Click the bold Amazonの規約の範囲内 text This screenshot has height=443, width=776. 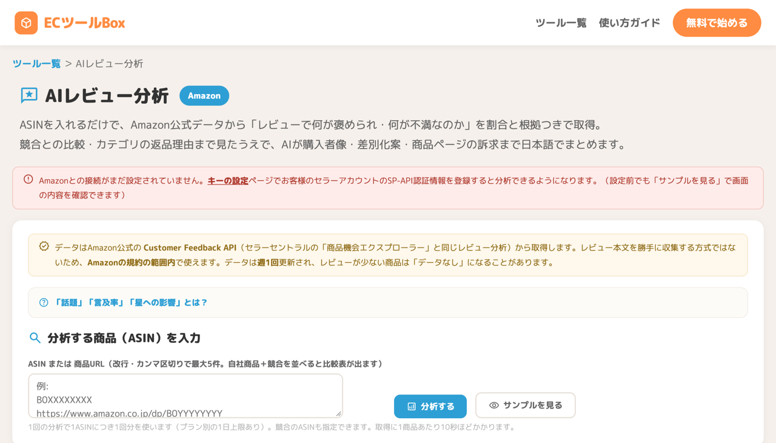click(x=132, y=263)
